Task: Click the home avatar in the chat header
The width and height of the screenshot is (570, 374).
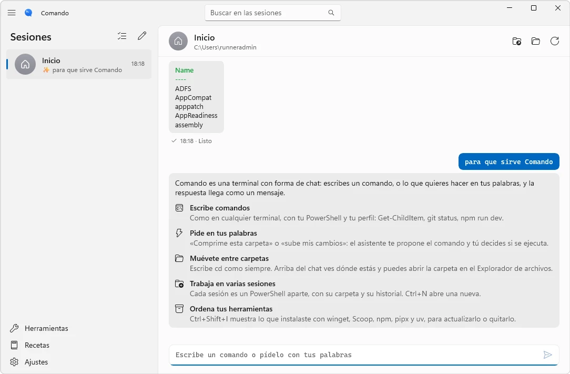Action: [x=178, y=41]
